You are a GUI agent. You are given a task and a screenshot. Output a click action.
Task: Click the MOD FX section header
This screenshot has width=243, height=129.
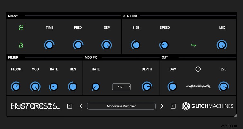coord(91,57)
